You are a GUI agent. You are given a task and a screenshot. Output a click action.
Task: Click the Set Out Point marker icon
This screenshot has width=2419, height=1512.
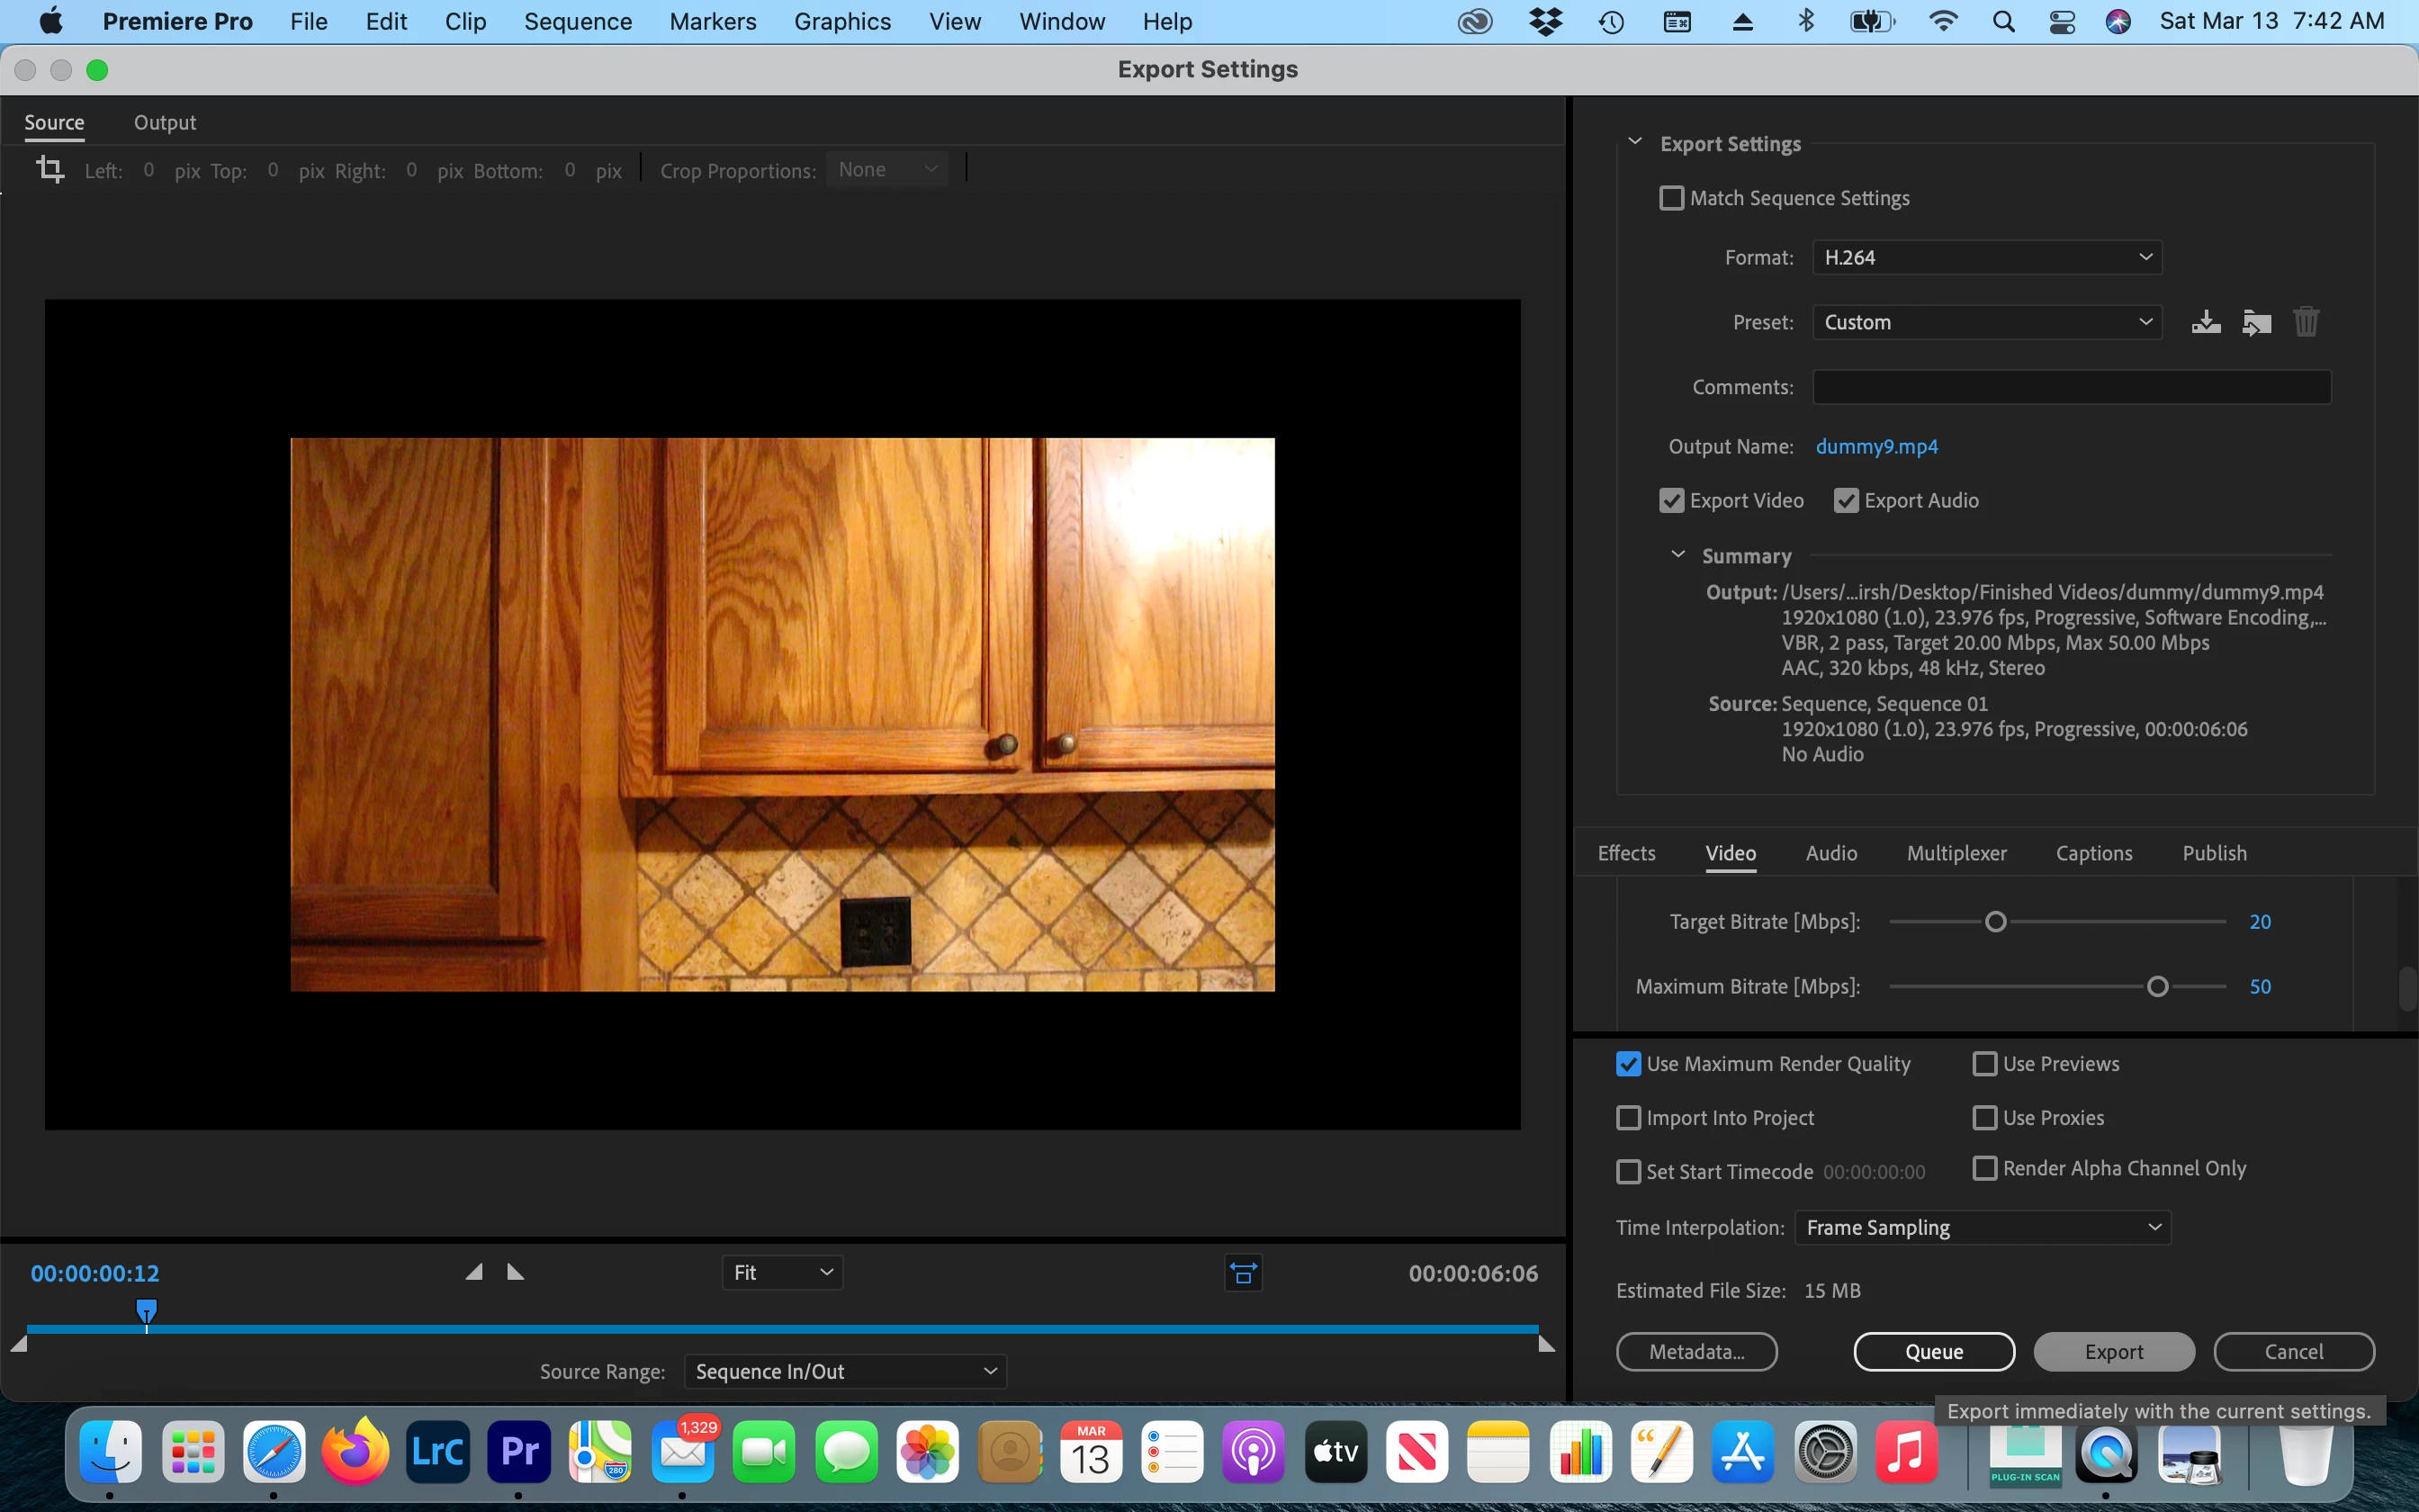(516, 1272)
